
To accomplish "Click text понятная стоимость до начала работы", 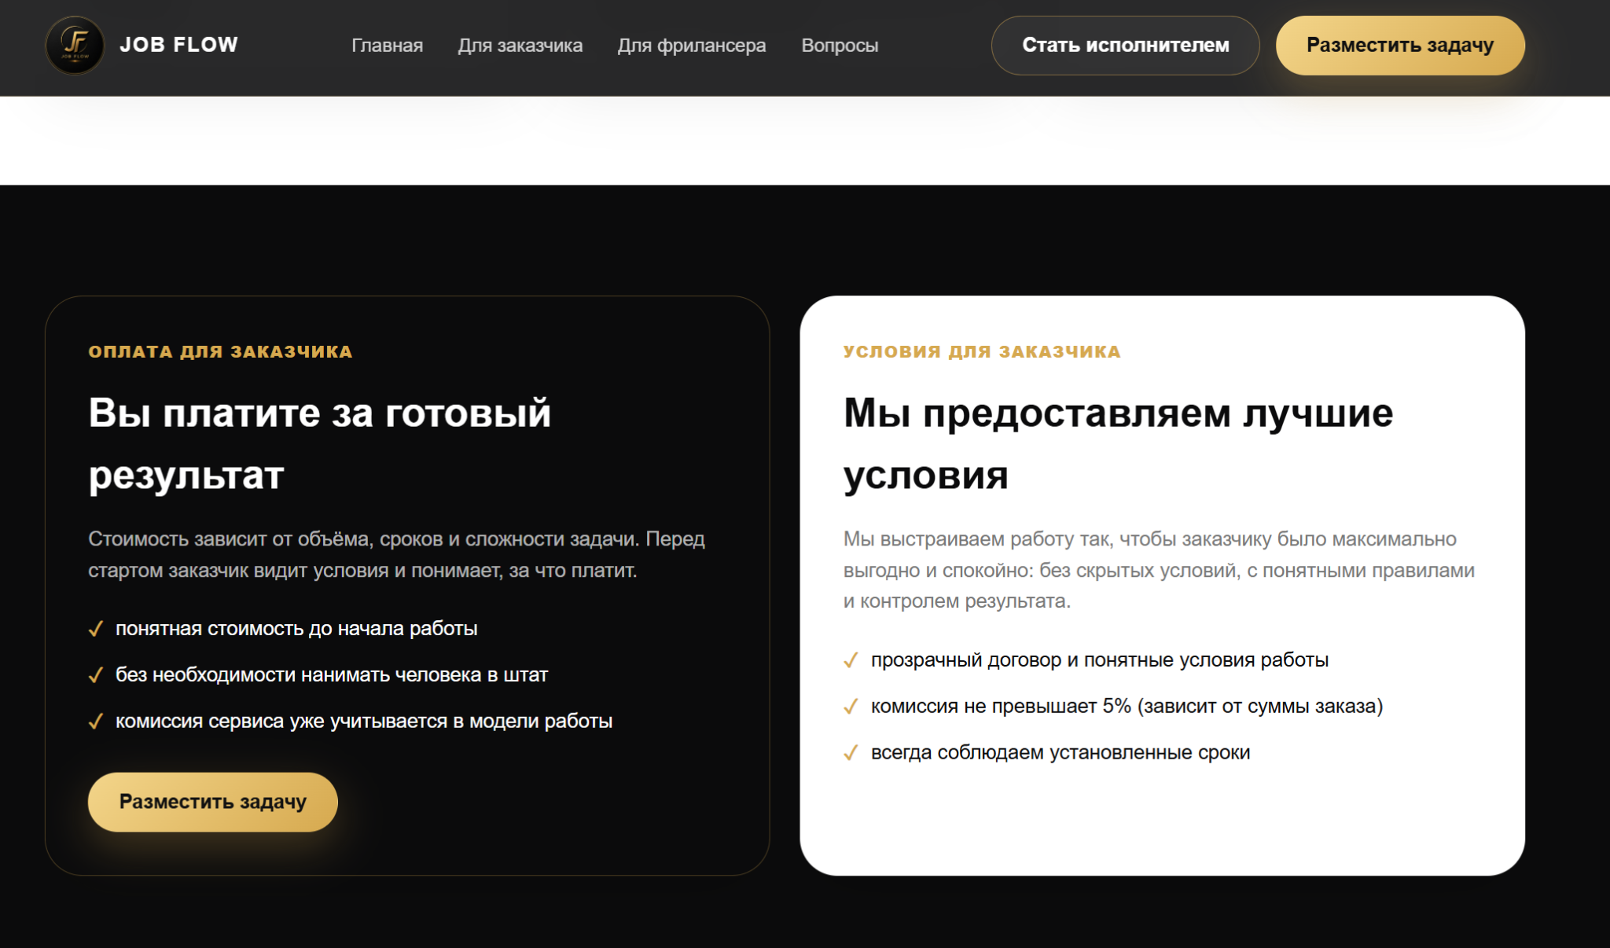I will pyautogui.click(x=296, y=629).
